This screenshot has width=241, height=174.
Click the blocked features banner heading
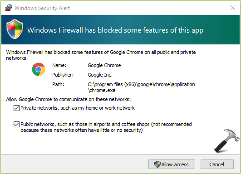[115, 30]
